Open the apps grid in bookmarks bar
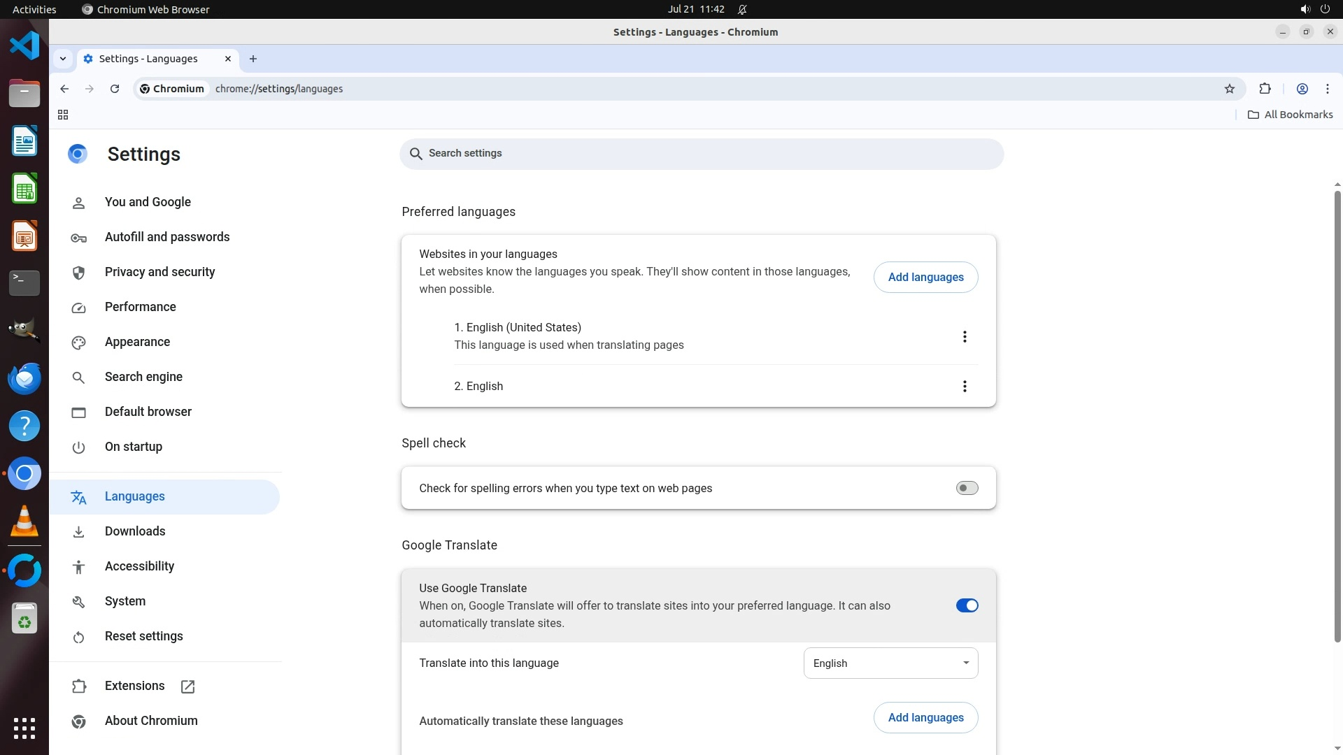This screenshot has width=1343, height=755. tap(63, 115)
